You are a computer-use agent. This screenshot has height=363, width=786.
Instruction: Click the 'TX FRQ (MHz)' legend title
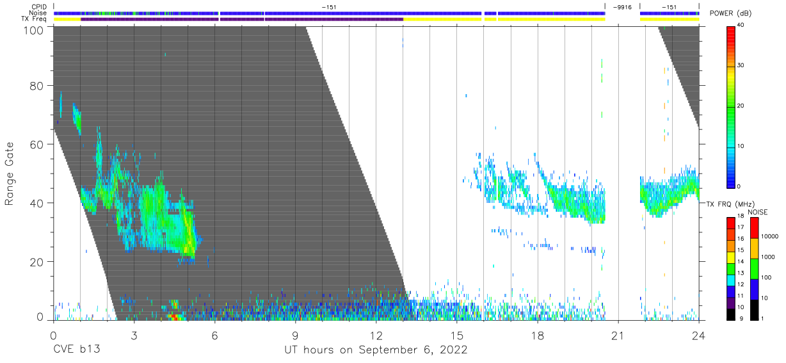coord(730,204)
